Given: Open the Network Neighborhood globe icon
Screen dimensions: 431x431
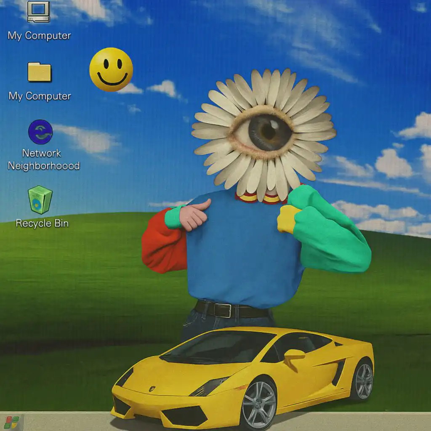Looking at the screenshot, I should [x=40, y=132].
